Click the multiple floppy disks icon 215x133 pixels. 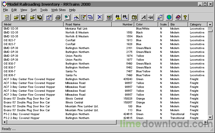pos(40,17)
